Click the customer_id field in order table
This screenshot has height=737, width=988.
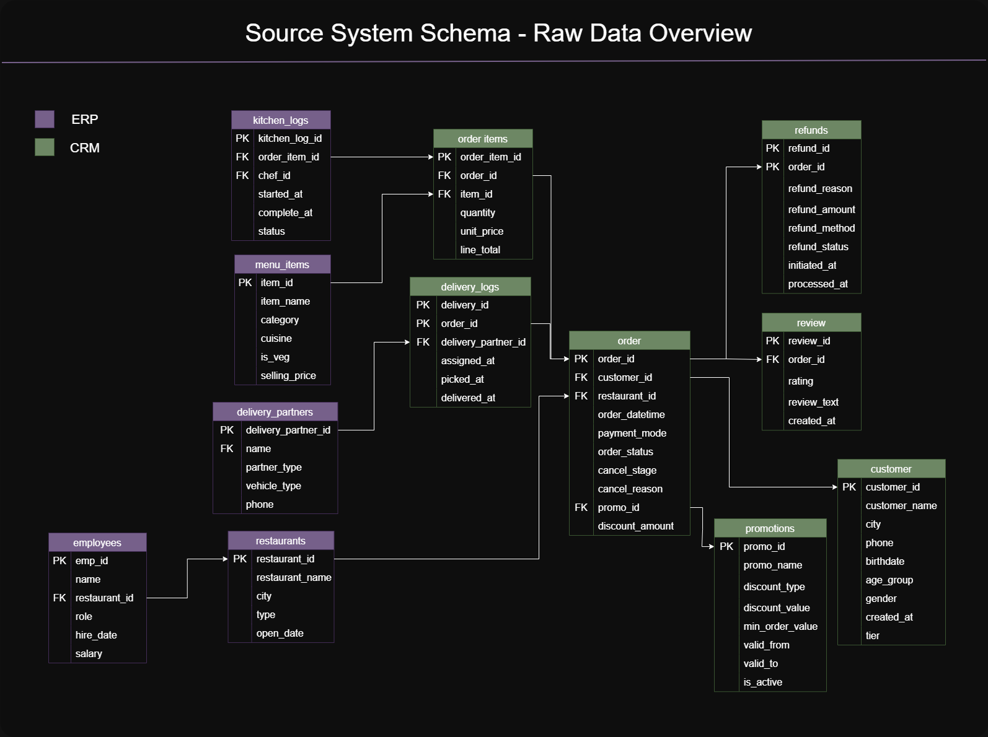tap(625, 377)
